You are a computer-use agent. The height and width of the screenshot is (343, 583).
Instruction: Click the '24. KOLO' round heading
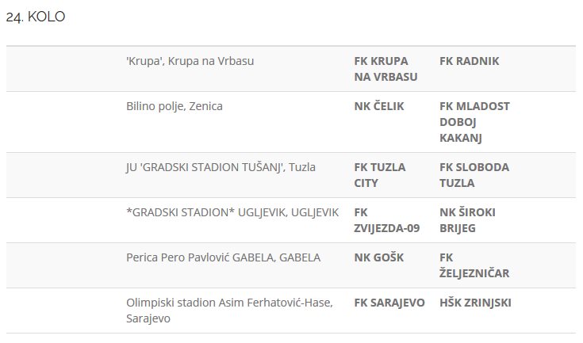(36, 17)
